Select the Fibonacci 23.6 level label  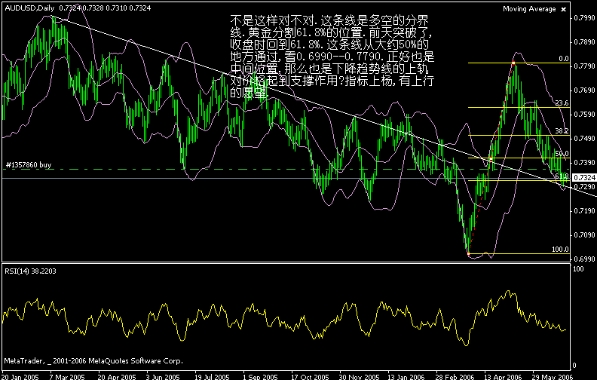click(560, 103)
